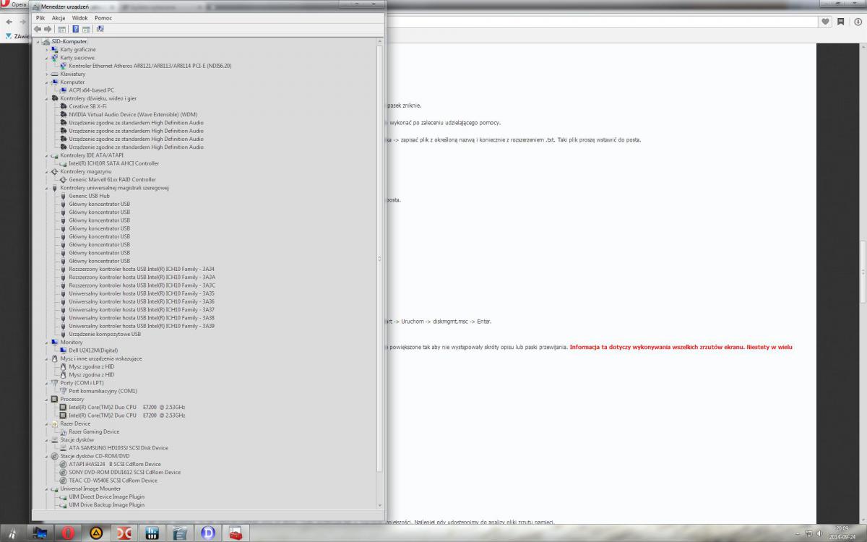The width and height of the screenshot is (867, 542).
Task: Select the Porty (COM i LPT) category label
Action: tap(82, 383)
